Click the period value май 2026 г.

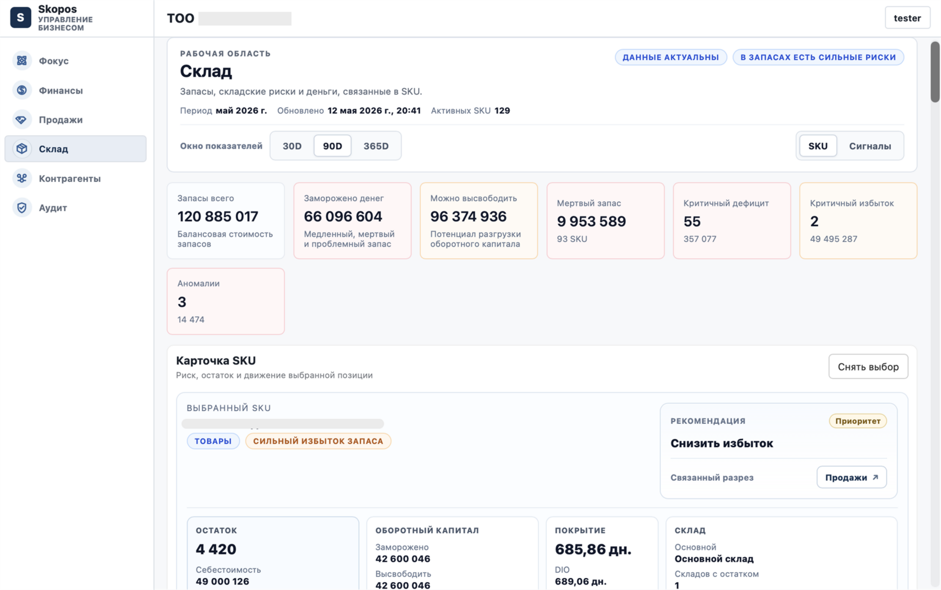coord(242,111)
